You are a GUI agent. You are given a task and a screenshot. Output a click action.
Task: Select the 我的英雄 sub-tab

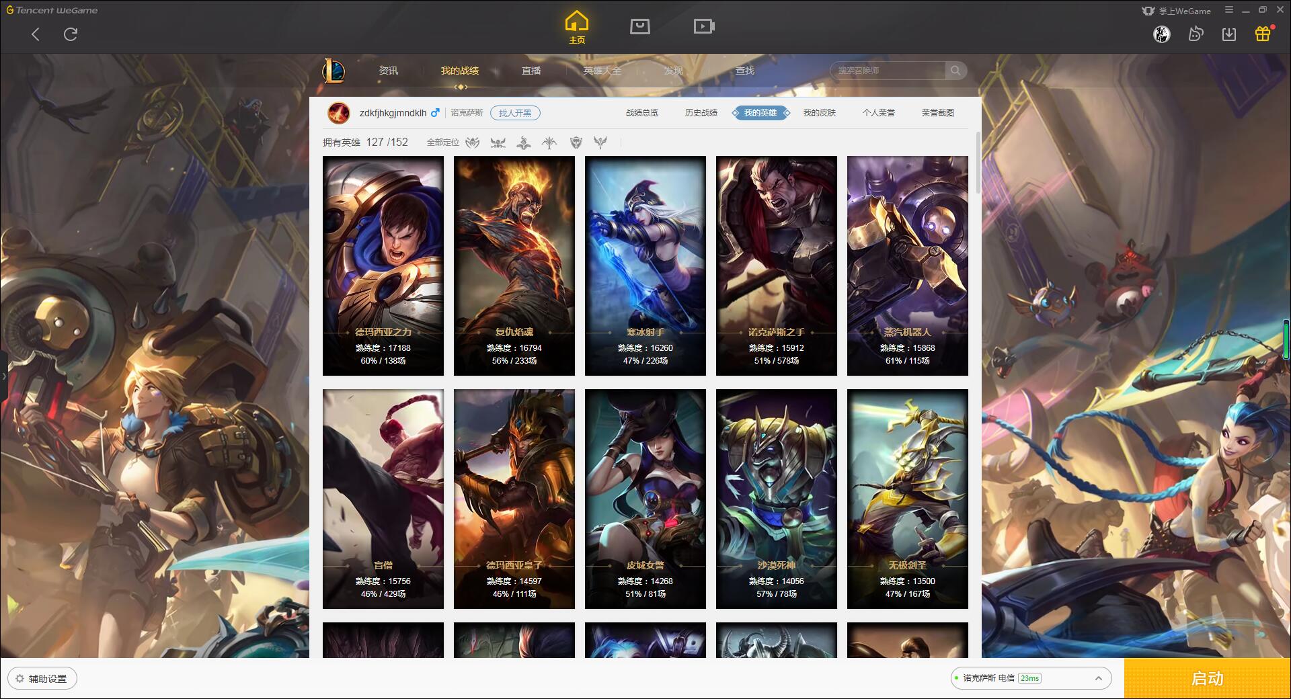[x=760, y=113]
